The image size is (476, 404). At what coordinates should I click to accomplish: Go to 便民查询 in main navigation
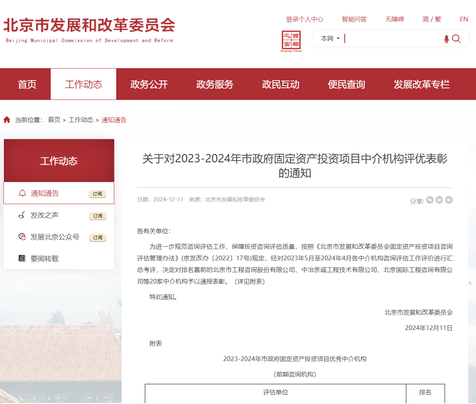(346, 84)
